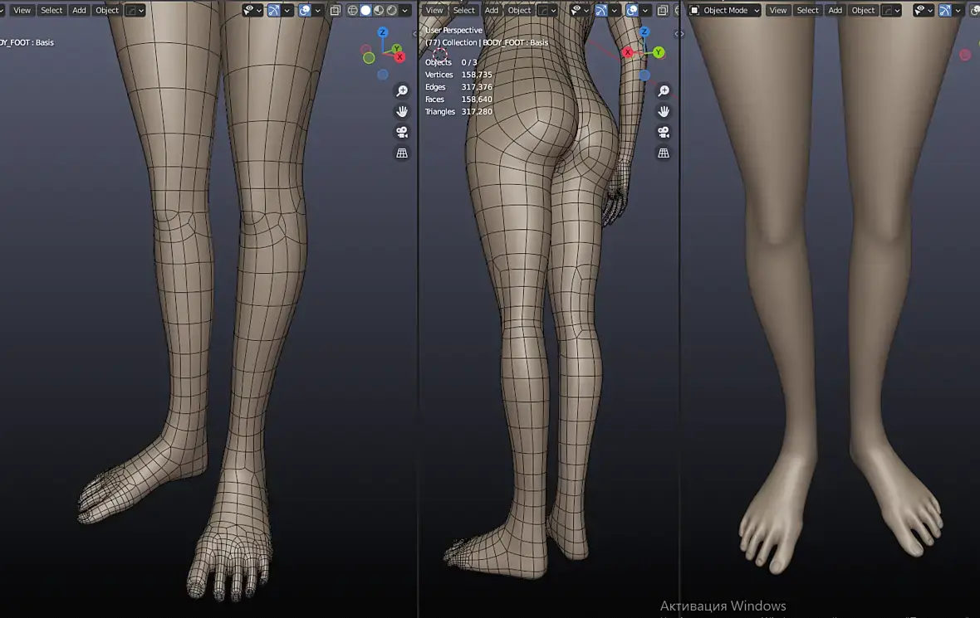Expand shading options dropdown in left viewport

(x=405, y=10)
